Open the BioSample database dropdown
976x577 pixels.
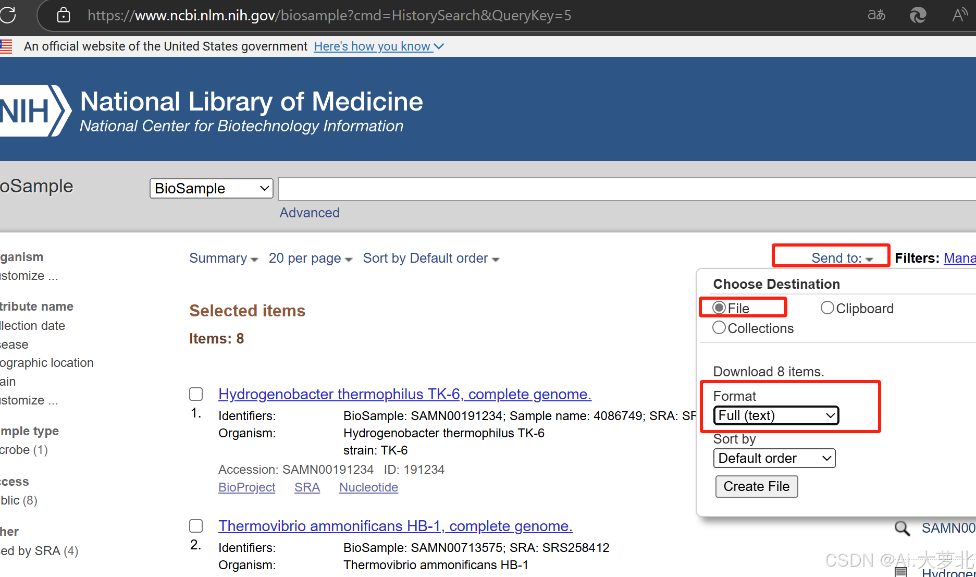pos(212,188)
